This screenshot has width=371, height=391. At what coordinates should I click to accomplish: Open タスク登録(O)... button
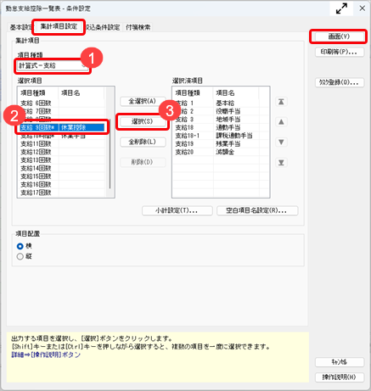point(339,82)
